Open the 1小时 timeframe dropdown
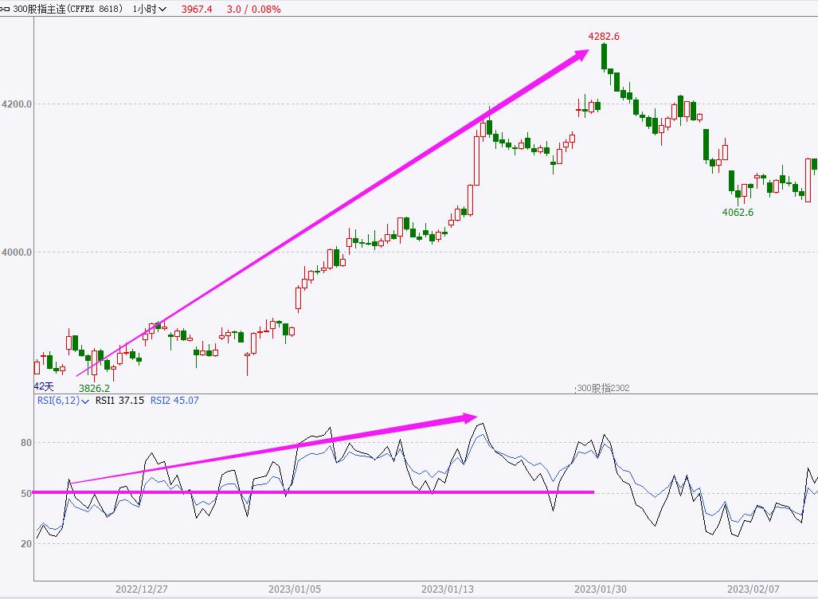Image resolution: width=818 pixels, height=599 pixels. (x=149, y=9)
